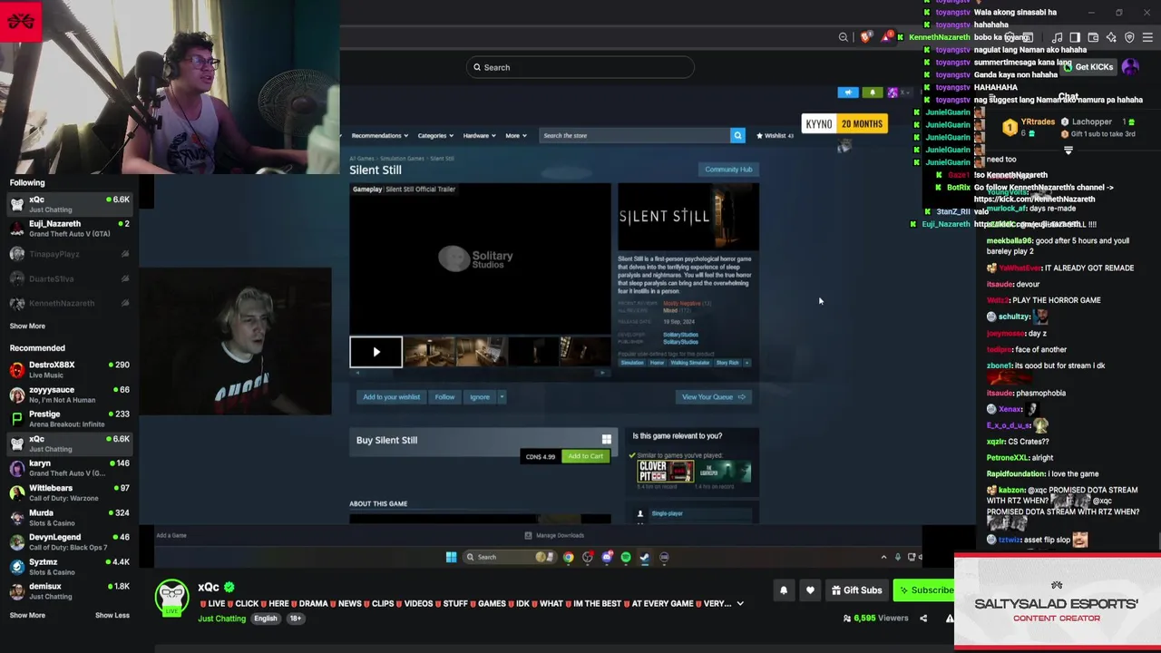Click the green Add to Cart button
1161x653 pixels.
point(585,456)
